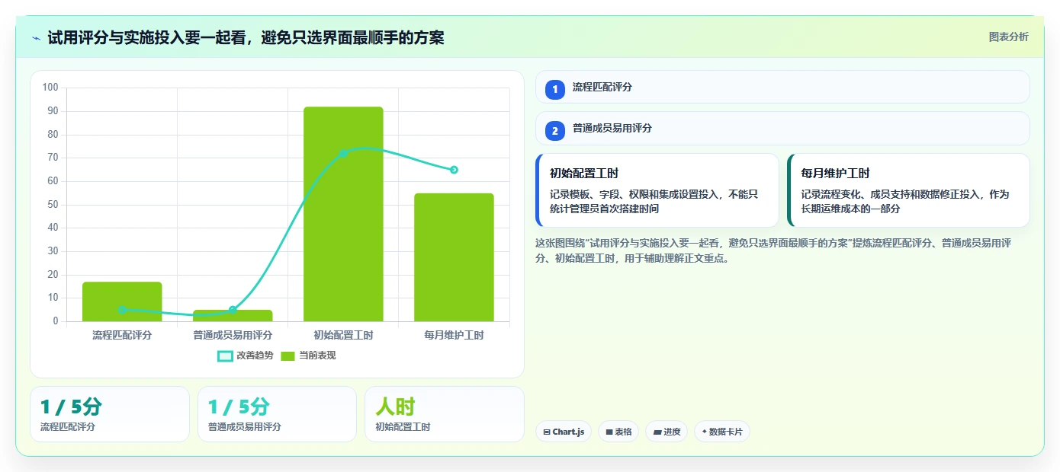
Task: Click the 数据卡片 sparkle icon
Action: [x=704, y=432]
